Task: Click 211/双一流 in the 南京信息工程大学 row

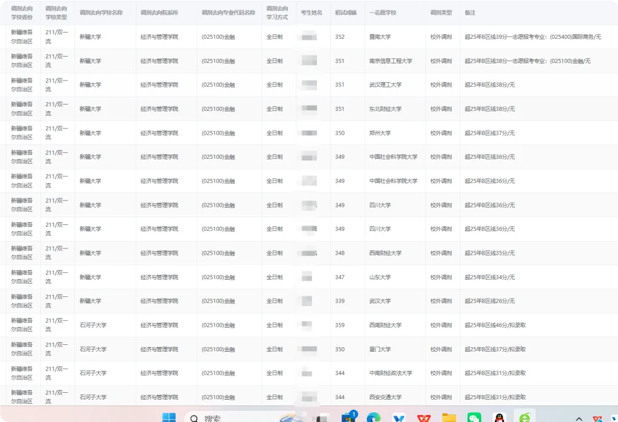Action: (56, 61)
